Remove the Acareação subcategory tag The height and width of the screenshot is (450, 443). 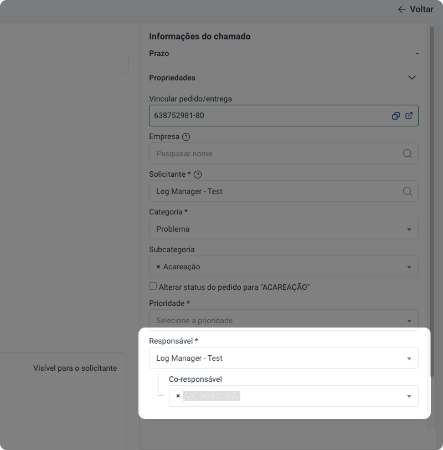point(158,267)
